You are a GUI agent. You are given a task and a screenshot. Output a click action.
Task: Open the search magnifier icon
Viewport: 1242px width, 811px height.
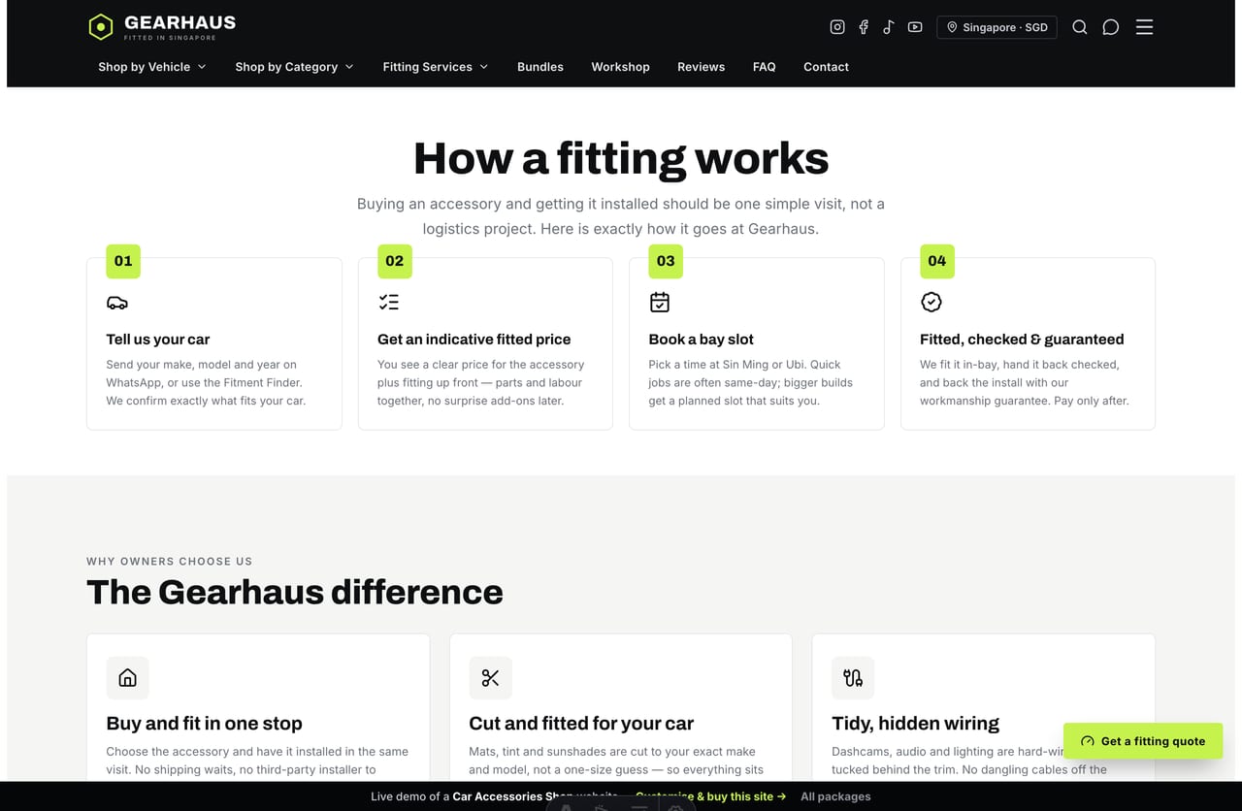click(1080, 27)
